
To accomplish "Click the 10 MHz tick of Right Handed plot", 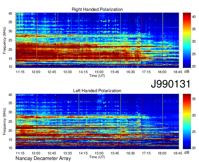I will [10, 67].
